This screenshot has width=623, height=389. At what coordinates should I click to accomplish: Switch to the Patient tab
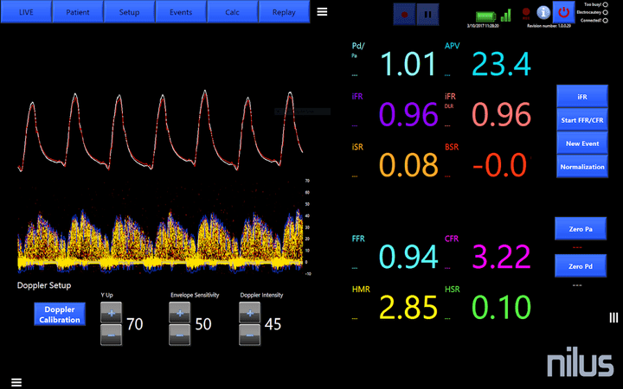pyautogui.click(x=77, y=11)
